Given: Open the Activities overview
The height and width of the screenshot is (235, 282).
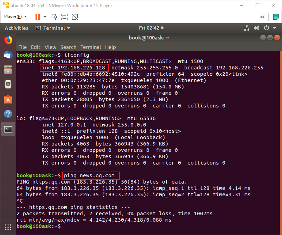Looking at the screenshot, I should pyautogui.click(x=17, y=28).
